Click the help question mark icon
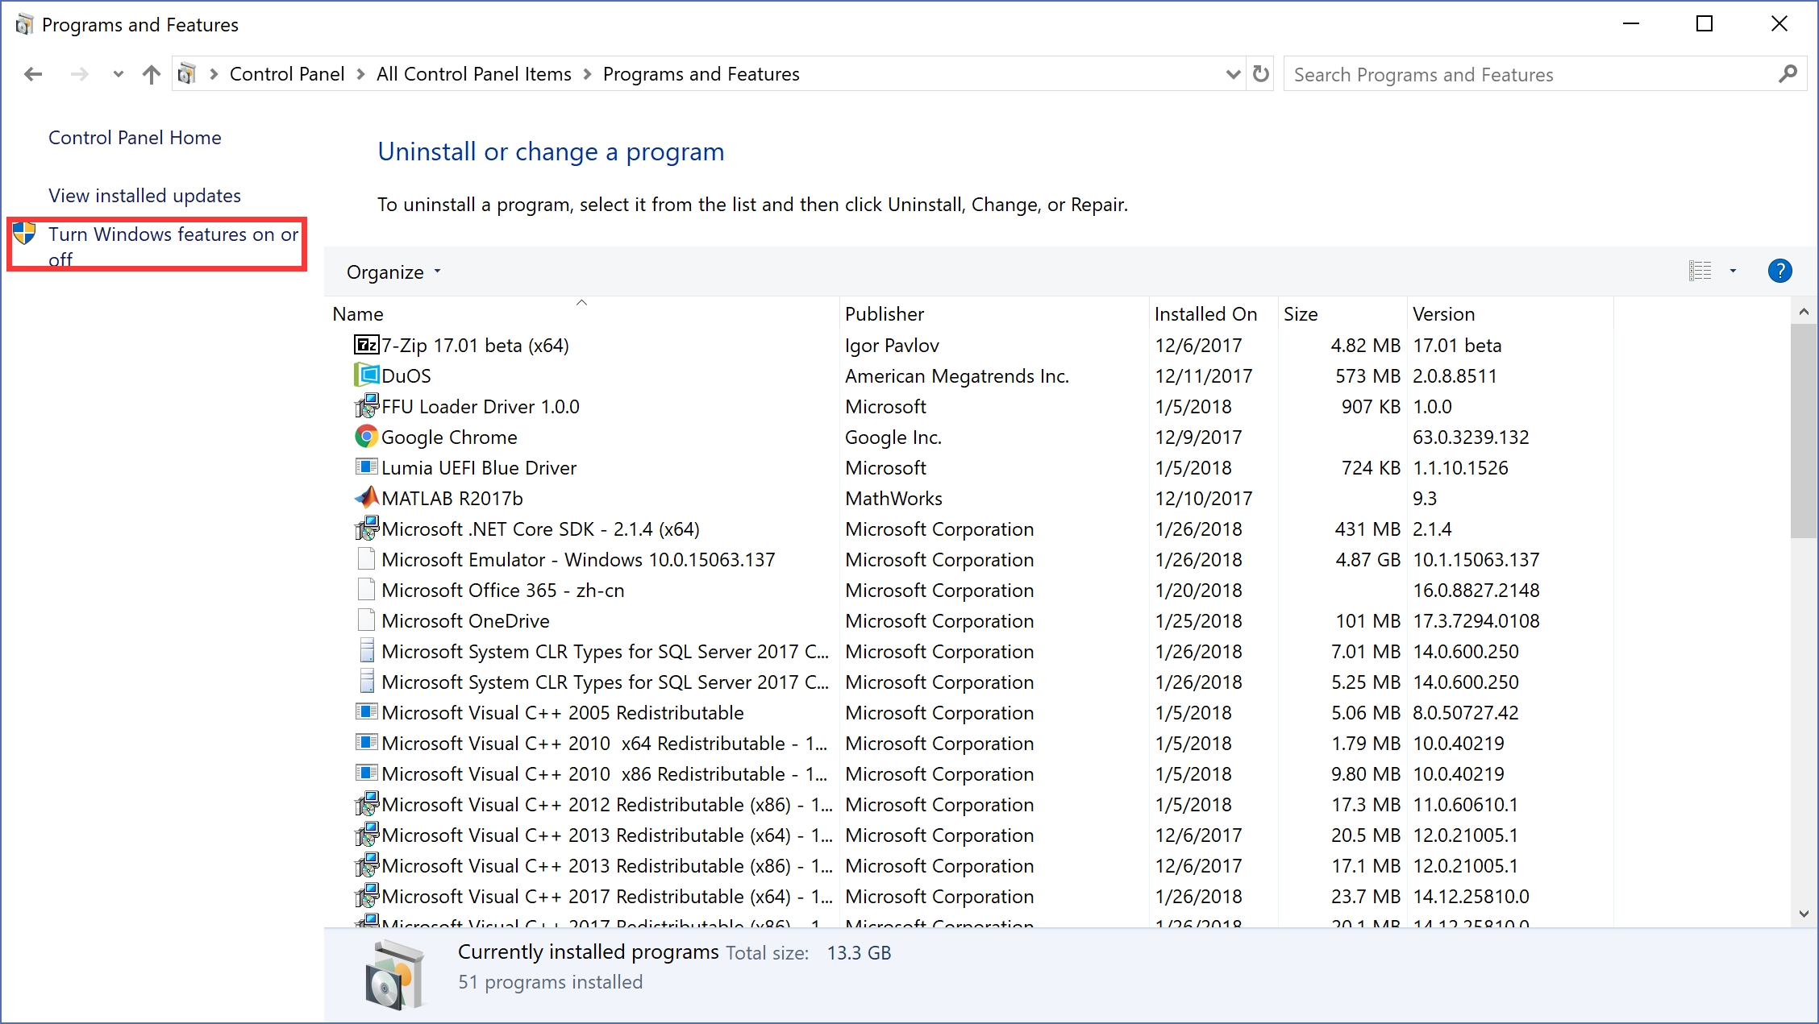1819x1024 pixels. point(1779,272)
